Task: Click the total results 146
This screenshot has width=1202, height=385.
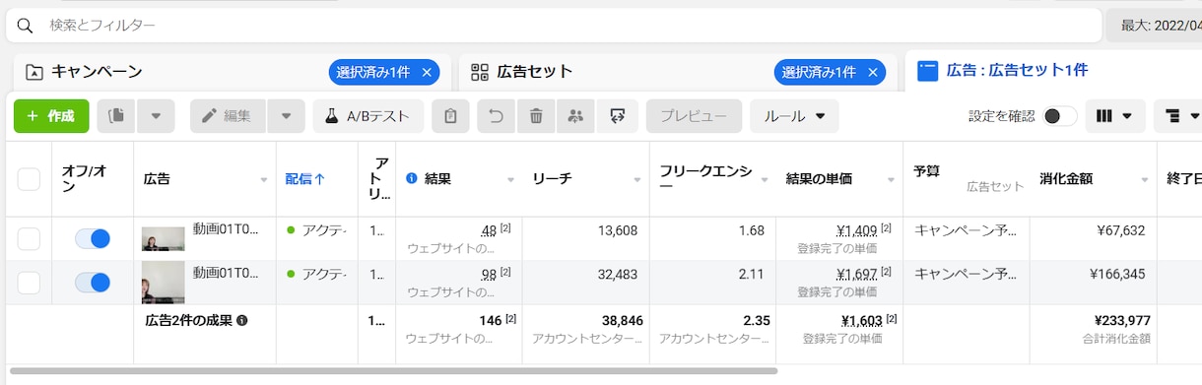Action: click(491, 320)
